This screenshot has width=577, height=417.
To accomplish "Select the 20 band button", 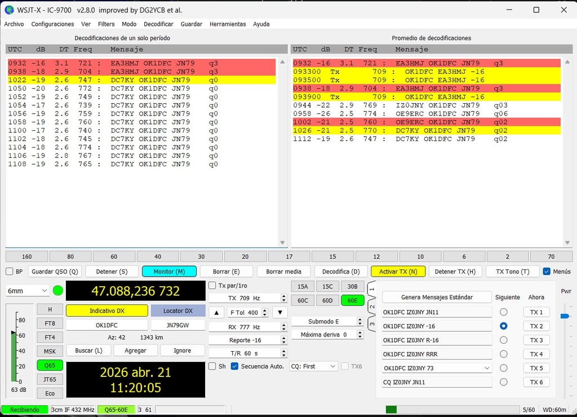I will click(246, 256).
